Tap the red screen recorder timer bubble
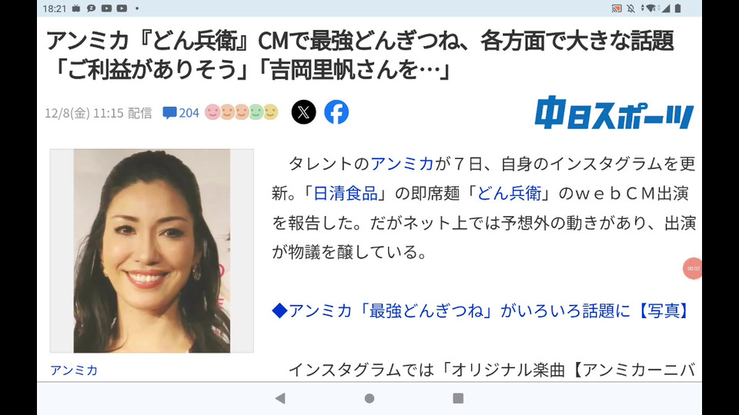 [x=692, y=269]
